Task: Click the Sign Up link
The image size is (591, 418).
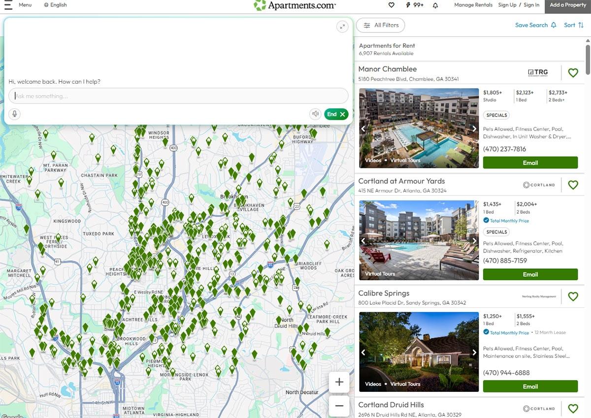Action: [507, 5]
